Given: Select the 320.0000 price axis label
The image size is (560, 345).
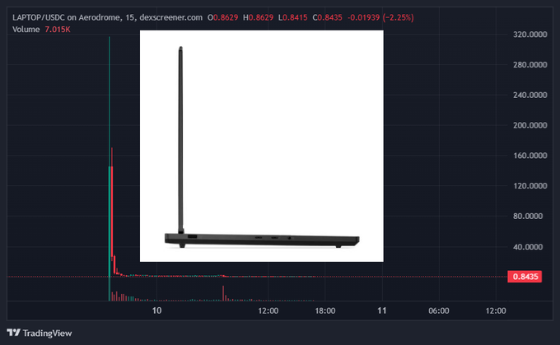Looking at the screenshot, I should point(530,35).
